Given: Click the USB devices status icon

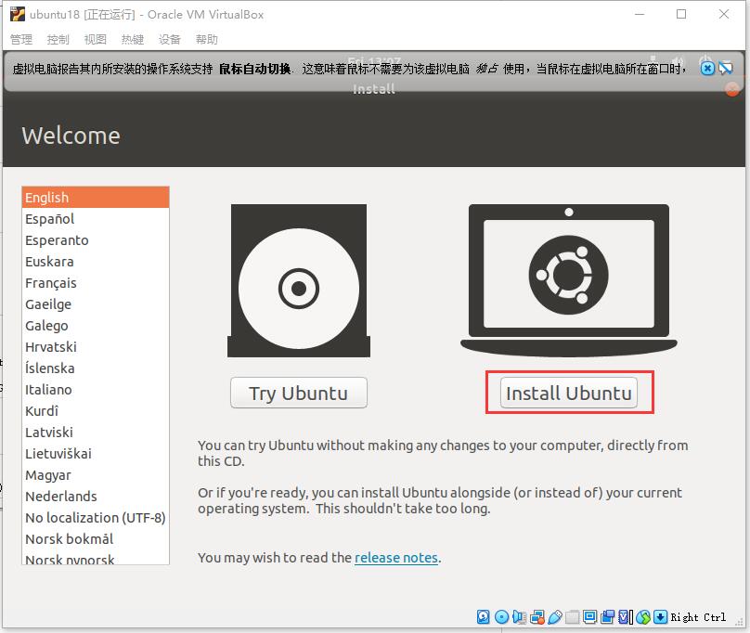Looking at the screenshot, I should pos(555,616).
